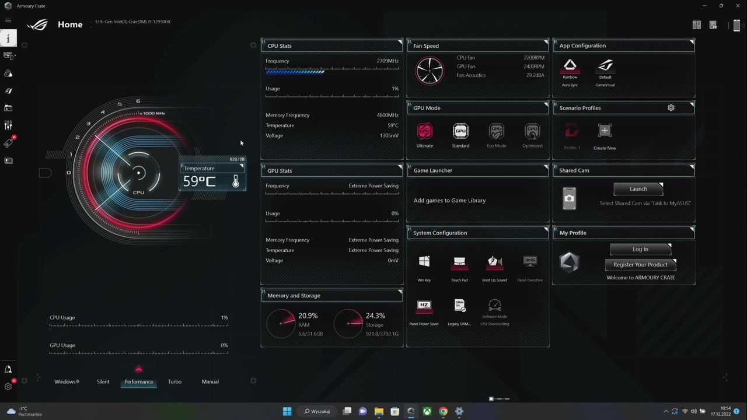Open the Settings gear in sidebar
This screenshot has width=747, height=420.
click(8, 386)
